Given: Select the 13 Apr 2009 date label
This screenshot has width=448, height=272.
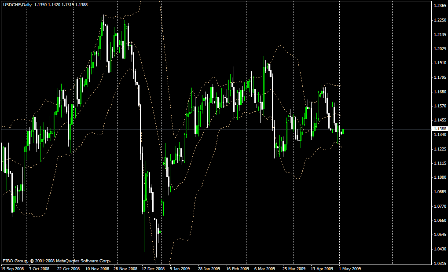Looking at the screenshot, I should 322,268.
